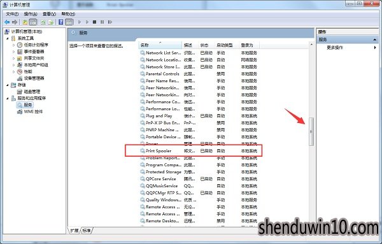Sort by the 登录为 column header

(248, 45)
